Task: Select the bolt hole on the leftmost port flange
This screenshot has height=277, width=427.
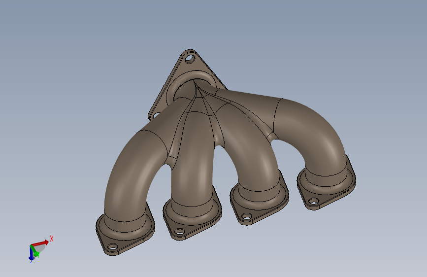Action: [x=113, y=247]
